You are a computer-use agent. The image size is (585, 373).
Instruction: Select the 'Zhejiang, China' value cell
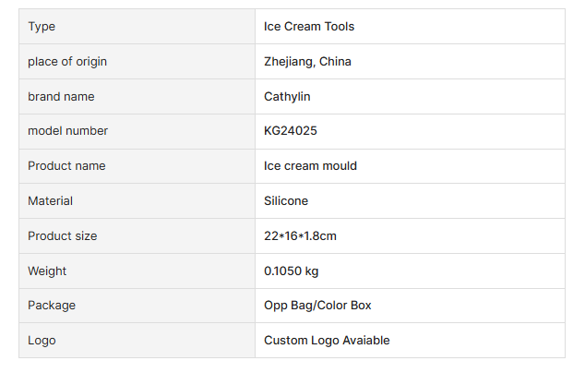(307, 62)
